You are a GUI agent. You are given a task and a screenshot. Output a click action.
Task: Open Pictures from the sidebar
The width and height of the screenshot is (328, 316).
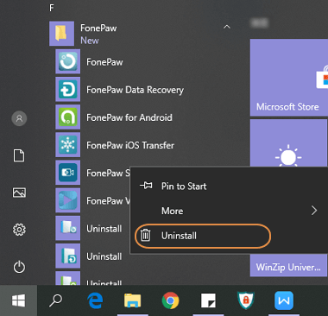[19, 193]
